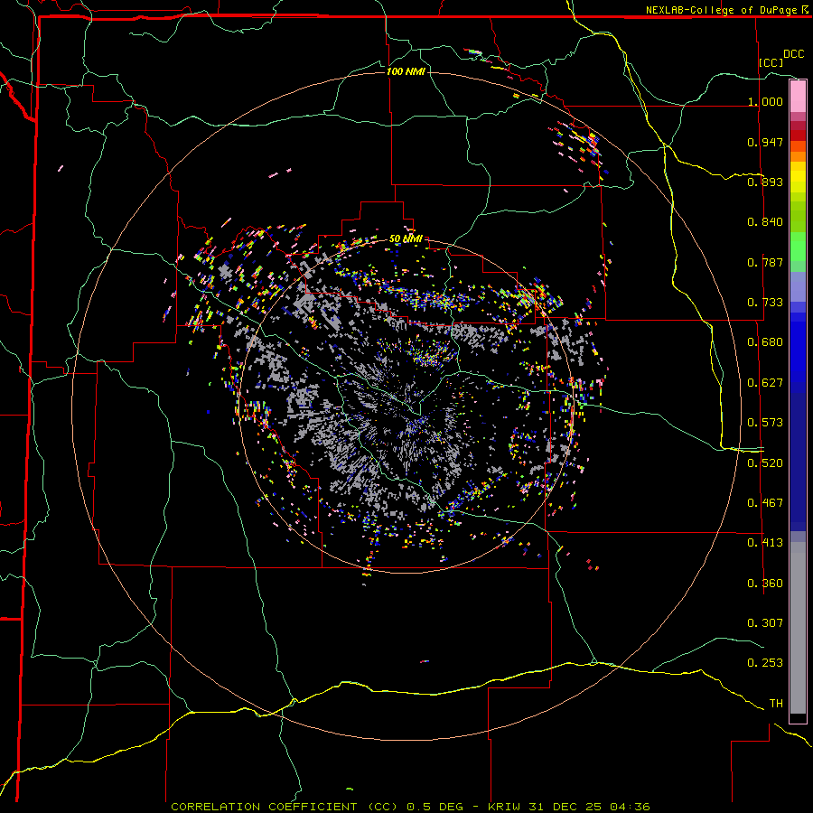Click the NEXLAB-College of DuPage watermark
Image resolution: width=813 pixels, height=813 pixels.
click(x=726, y=10)
